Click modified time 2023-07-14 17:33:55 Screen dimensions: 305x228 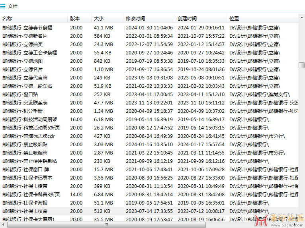[149, 211]
